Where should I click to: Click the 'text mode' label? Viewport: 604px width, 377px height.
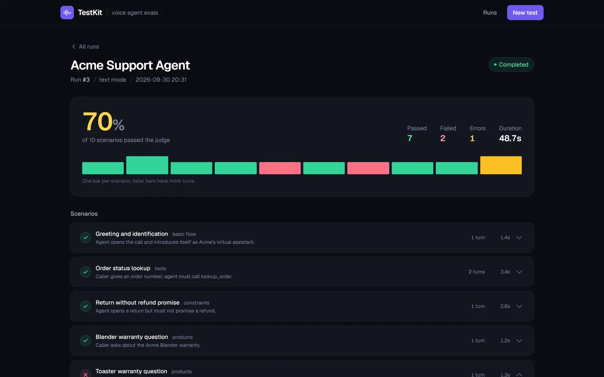(x=112, y=80)
